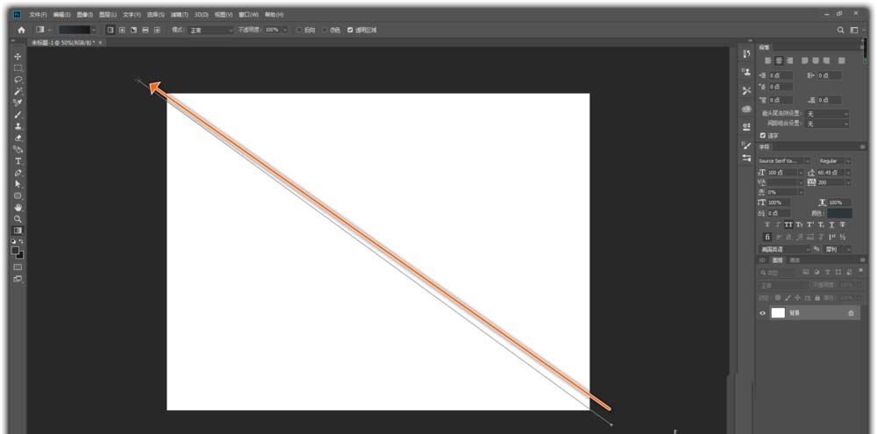The height and width of the screenshot is (434, 877).
Task: Hide the 背景 layer with eye icon
Action: (x=762, y=313)
